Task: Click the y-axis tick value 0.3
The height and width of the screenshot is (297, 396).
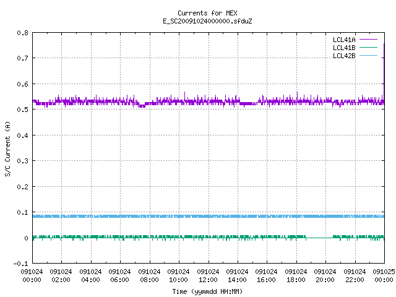Action: [22, 161]
